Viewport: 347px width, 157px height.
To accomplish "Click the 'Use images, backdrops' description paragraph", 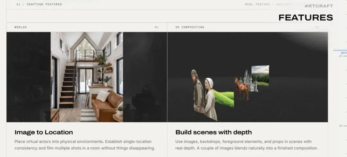I will (x=247, y=145).
